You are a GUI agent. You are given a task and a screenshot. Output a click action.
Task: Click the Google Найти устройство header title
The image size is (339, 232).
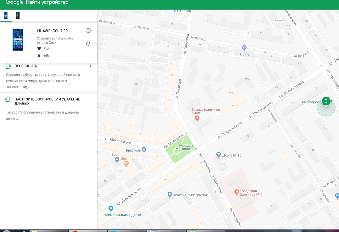point(37,3)
